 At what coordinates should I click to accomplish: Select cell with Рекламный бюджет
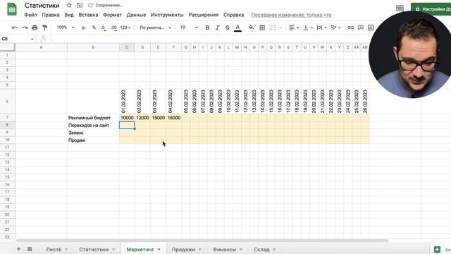(93, 118)
